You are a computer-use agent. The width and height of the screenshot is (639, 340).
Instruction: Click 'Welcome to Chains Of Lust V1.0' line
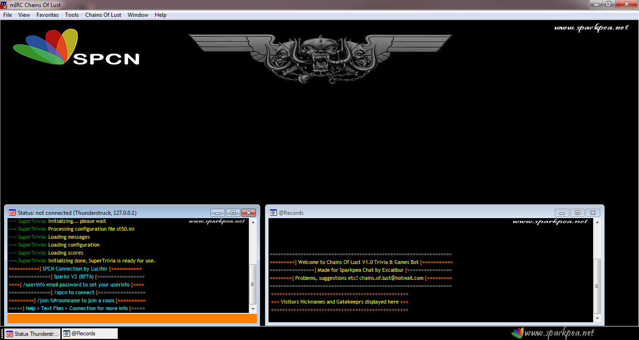(x=361, y=262)
